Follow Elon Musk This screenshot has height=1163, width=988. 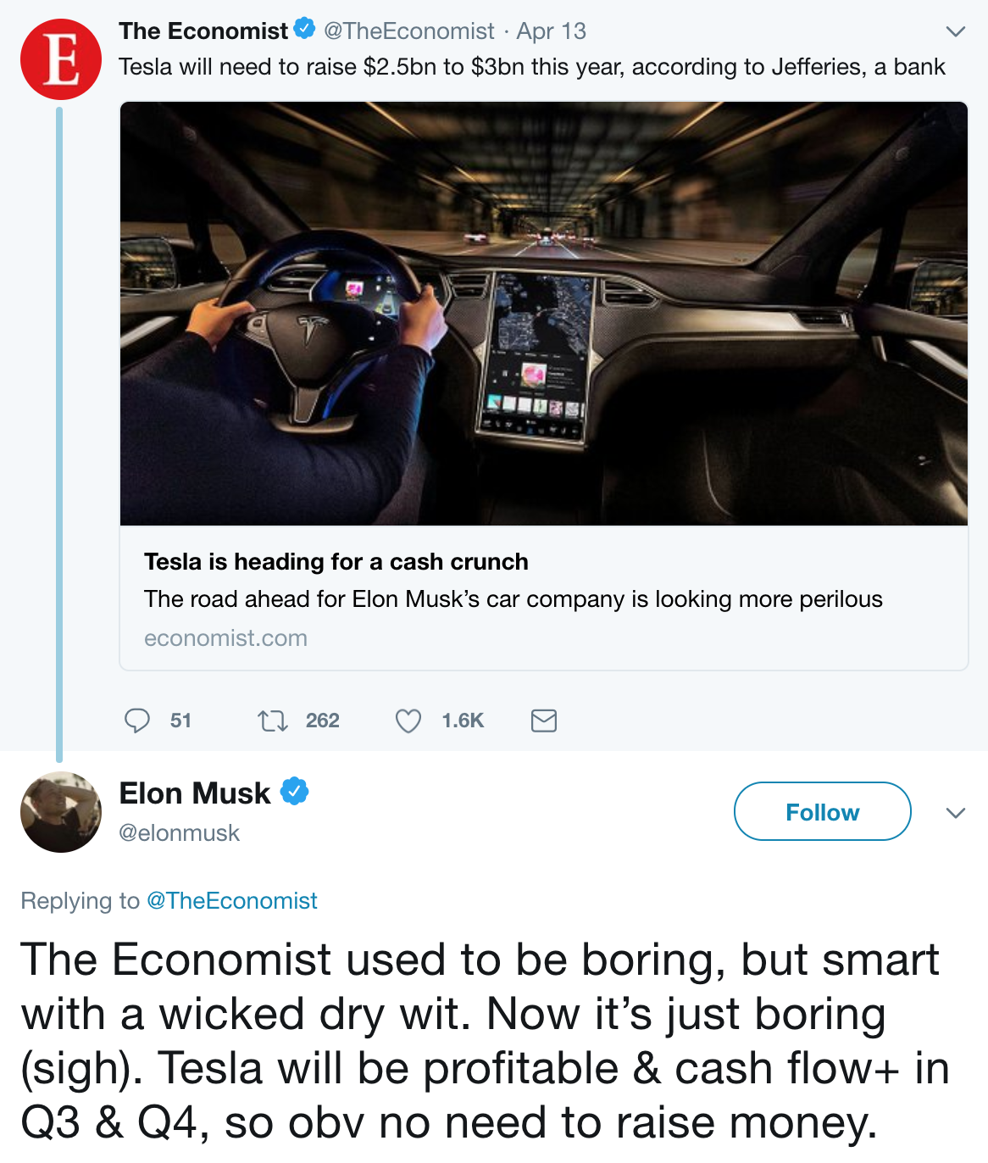click(822, 812)
